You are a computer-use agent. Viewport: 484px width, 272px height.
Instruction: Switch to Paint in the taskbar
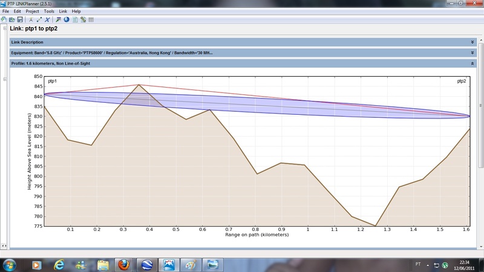pos(191,265)
